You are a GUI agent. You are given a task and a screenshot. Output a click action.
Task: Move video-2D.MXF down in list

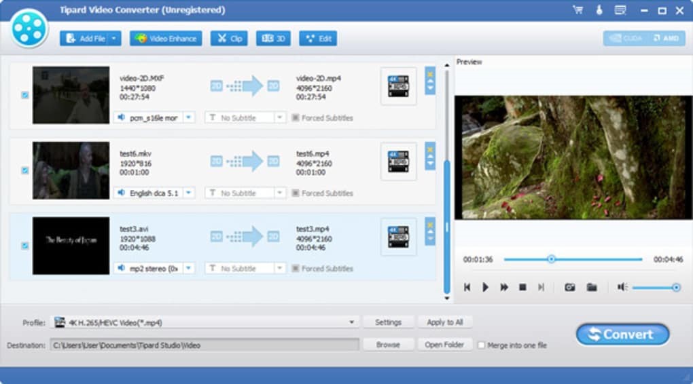point(430,88)
